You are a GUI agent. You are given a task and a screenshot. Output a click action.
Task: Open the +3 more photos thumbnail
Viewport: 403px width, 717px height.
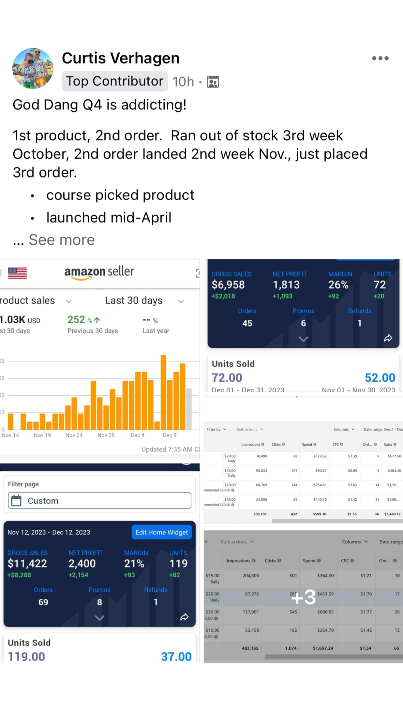(x=303, y=597)
